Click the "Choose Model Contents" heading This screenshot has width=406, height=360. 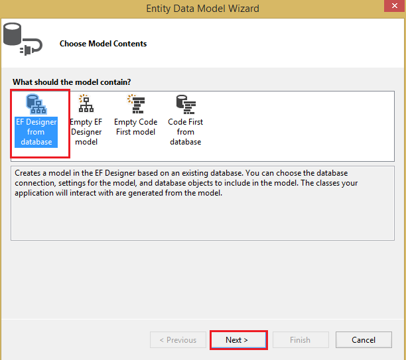point(103,44)
